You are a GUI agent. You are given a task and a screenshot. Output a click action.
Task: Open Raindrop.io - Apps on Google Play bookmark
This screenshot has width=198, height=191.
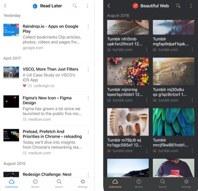(51, 29)
